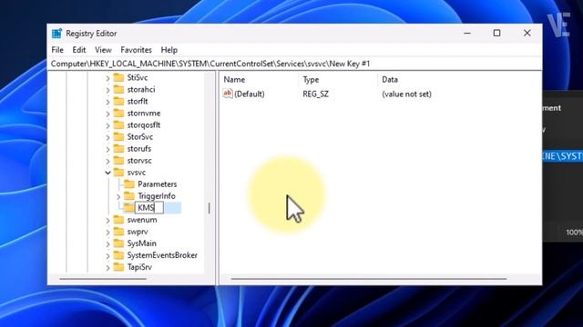Expand the TapiSrv key
This screenshot has height=327, width=583.
(x=107, y=268)
